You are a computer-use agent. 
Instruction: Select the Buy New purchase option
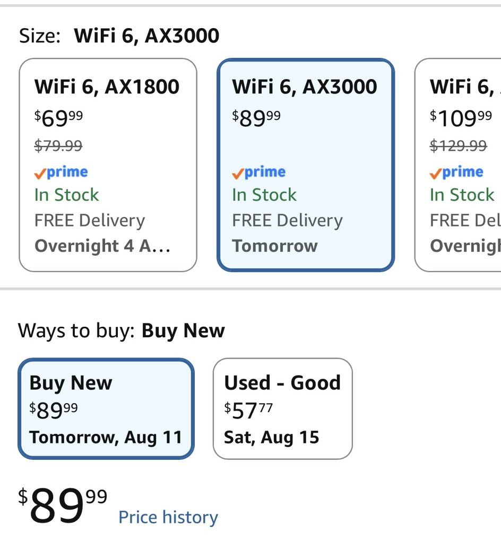coord(106,409)
